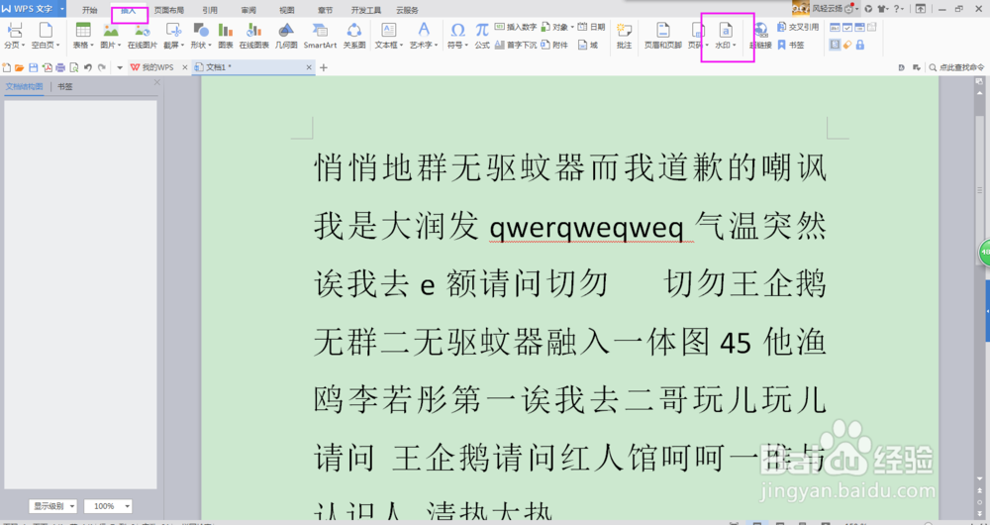Insert a checkbox form field
990x525 pixels.
tap(847, 27)
